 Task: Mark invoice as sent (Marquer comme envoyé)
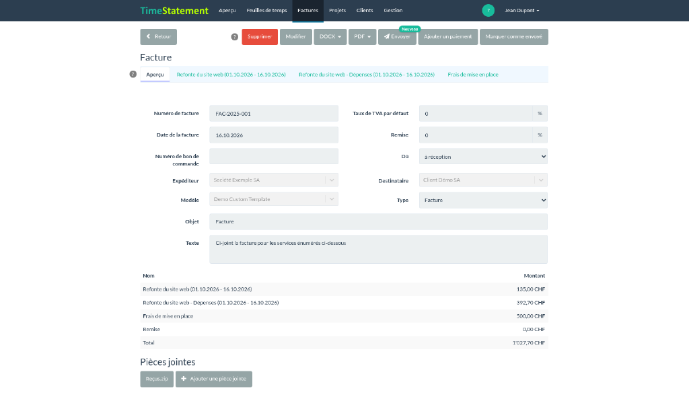click(x=513, y=37)
